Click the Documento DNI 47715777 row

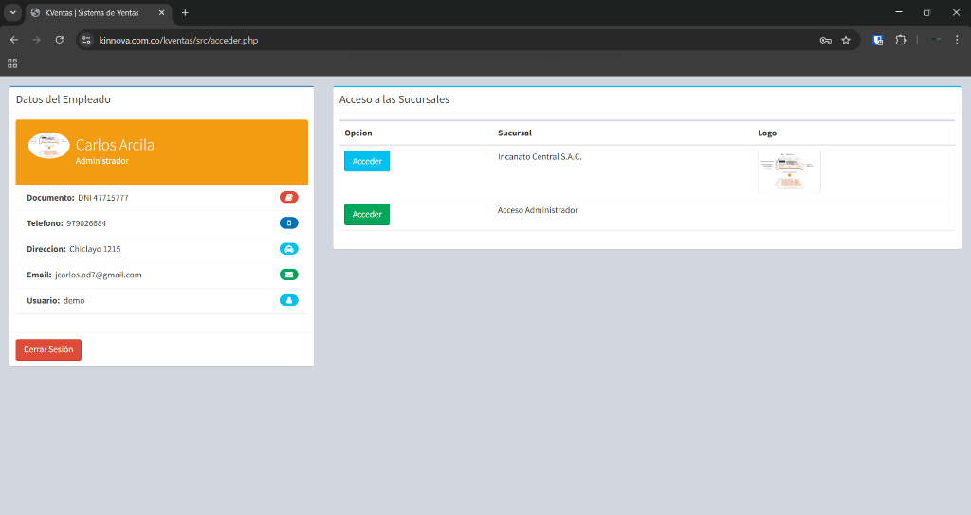[161, 198]
